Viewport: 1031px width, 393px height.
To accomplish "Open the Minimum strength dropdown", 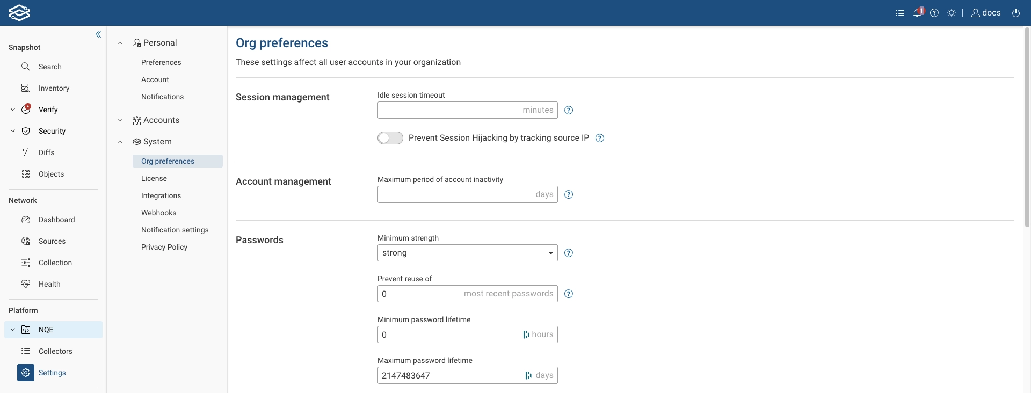I will (x=467, y=253).
